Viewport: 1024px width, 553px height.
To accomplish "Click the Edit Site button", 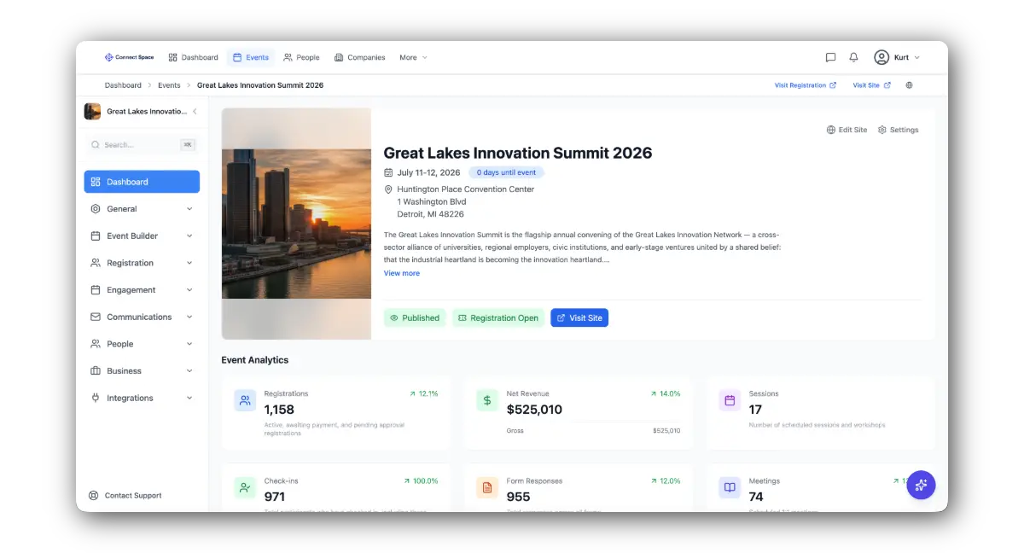I will (847, 130).
